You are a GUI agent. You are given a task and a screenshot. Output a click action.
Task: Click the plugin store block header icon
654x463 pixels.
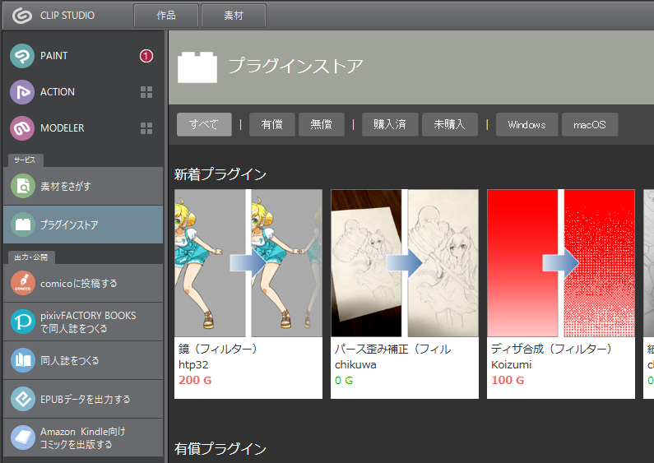tap(197, 67)
